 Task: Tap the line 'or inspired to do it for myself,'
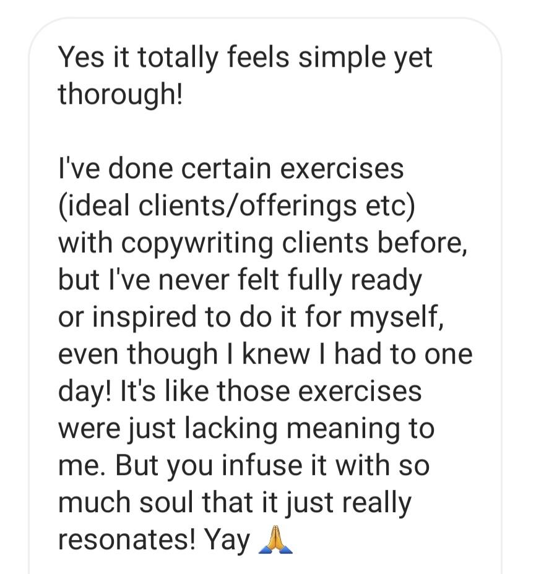pos(251,317)
